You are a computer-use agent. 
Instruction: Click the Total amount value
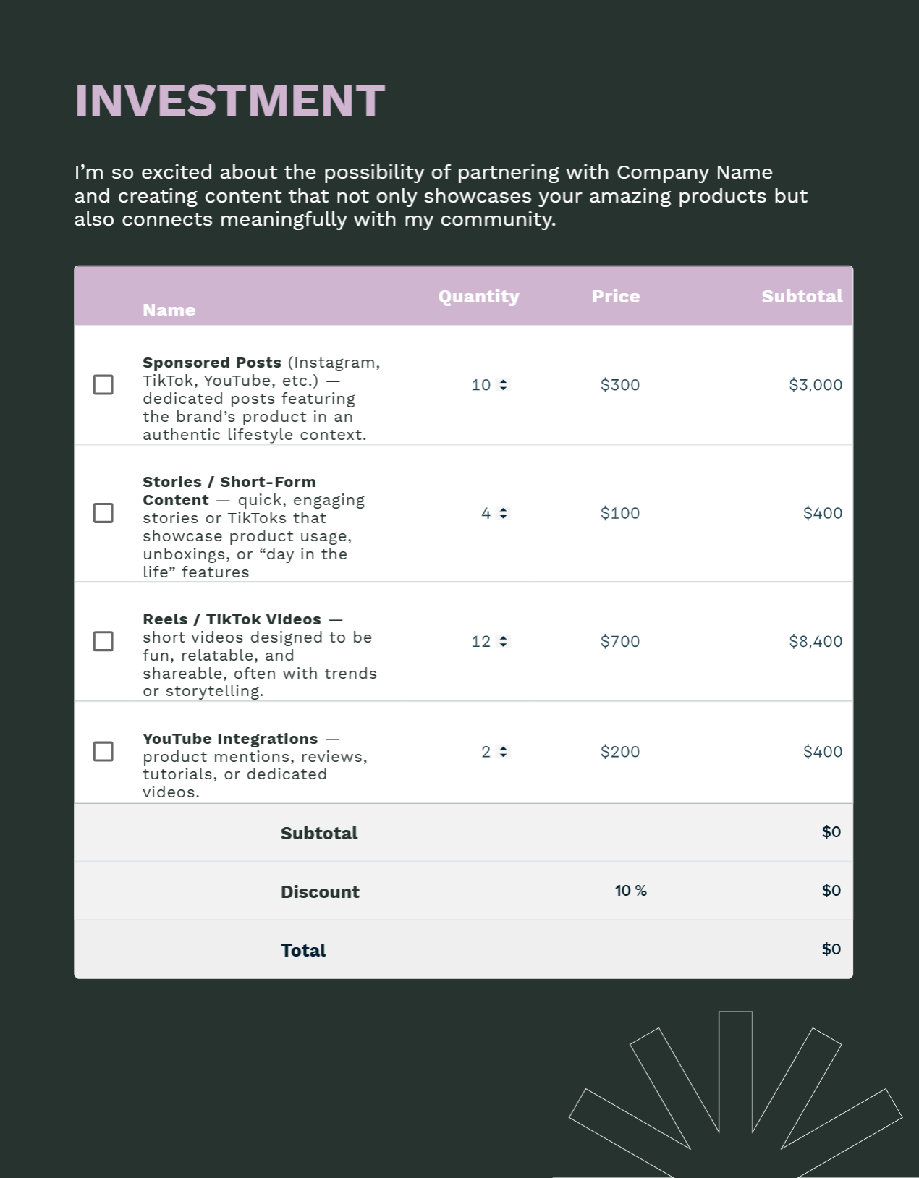831,949
